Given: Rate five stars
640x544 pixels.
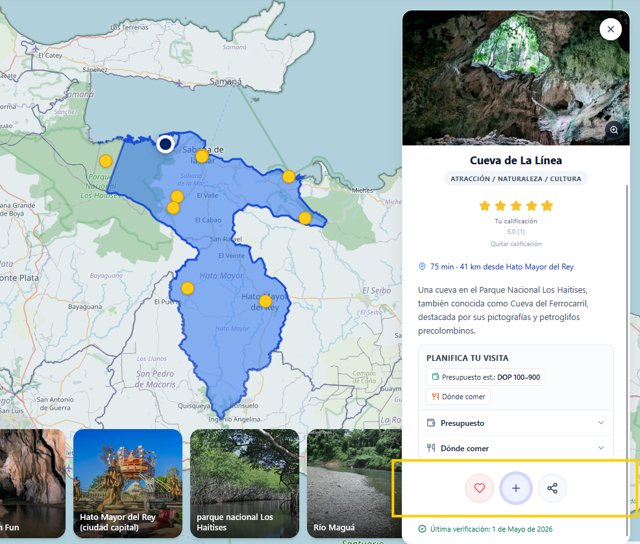Looking at the screenshot, I should pyautogui.click(x=547, y=206).
